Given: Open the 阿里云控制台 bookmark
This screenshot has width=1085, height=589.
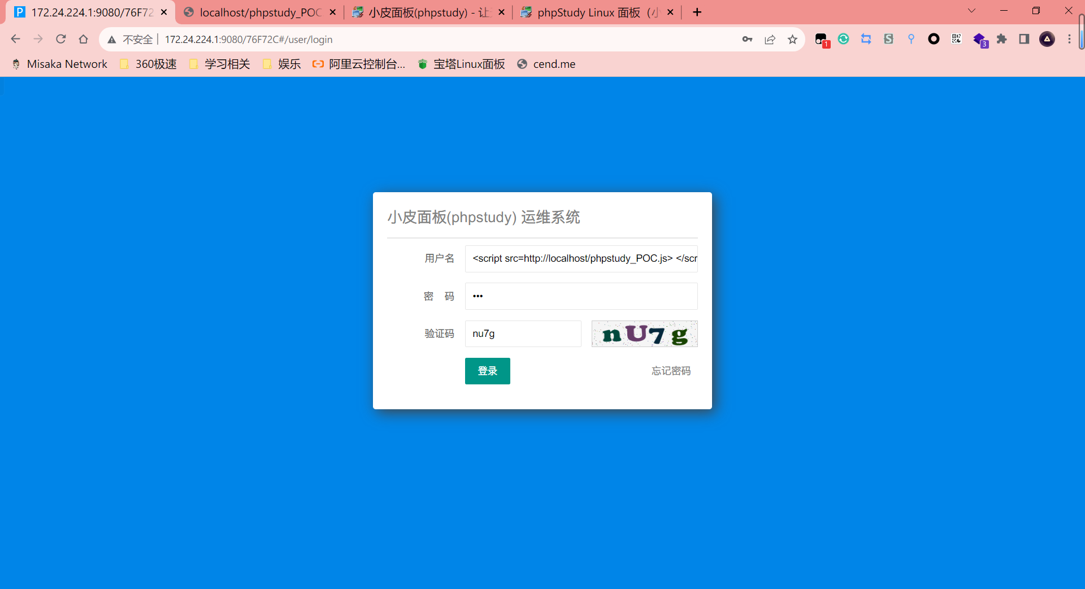Looking at the screenshot, I should click(359, 64).
